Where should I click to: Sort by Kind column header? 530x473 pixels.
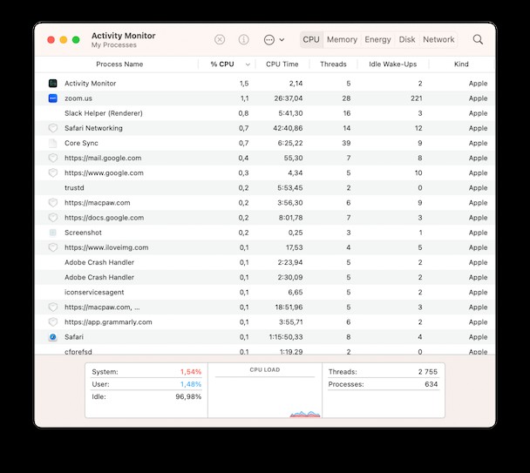pos(461,64)
